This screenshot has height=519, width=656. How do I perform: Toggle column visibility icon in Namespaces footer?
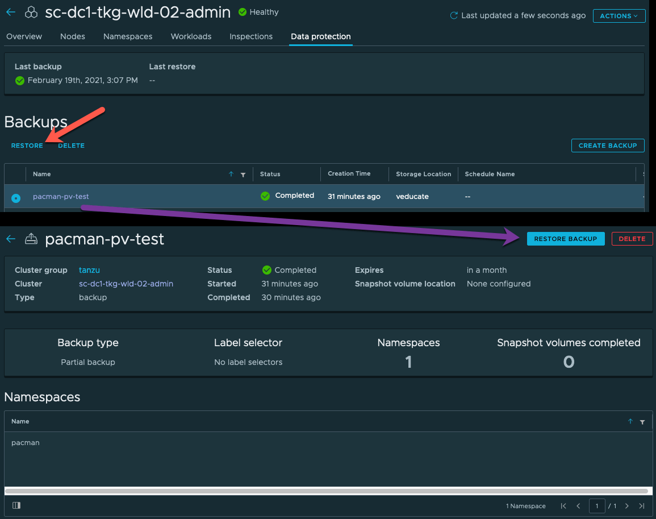[x=16, y=505]
